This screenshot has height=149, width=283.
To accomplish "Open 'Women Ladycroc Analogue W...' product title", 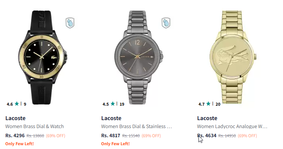I will 232,127.
